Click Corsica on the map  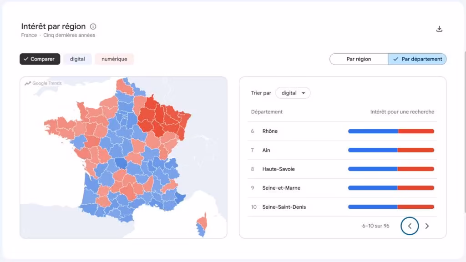202,225
